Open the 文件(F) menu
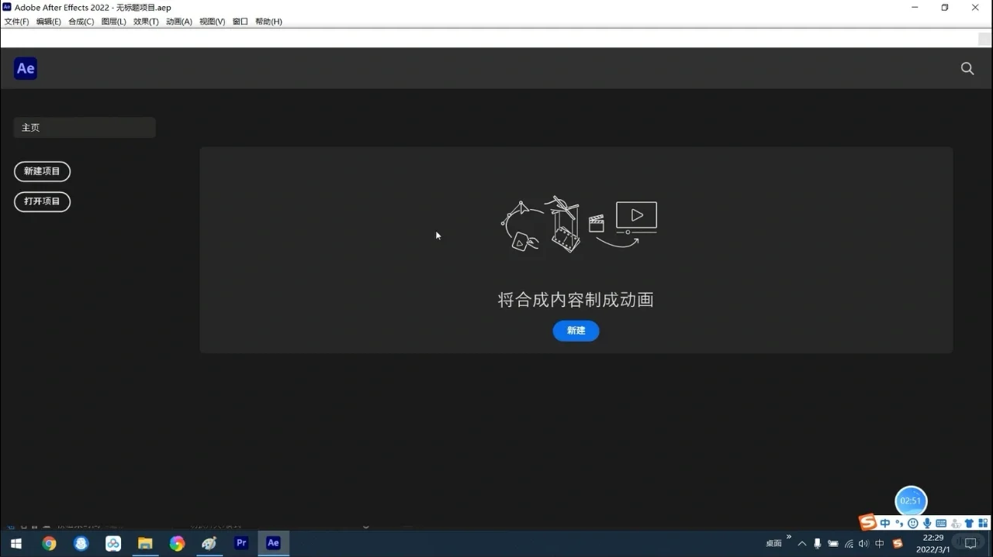This screenshot has height=557, width=993. click(x=16, y=21)
